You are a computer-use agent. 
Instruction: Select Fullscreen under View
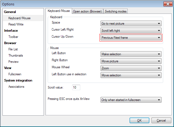[15, 74]
